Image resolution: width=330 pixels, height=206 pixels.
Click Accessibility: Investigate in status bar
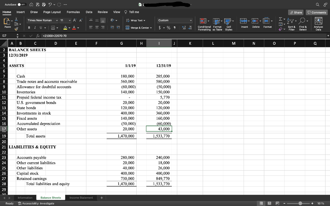point(36,203)
